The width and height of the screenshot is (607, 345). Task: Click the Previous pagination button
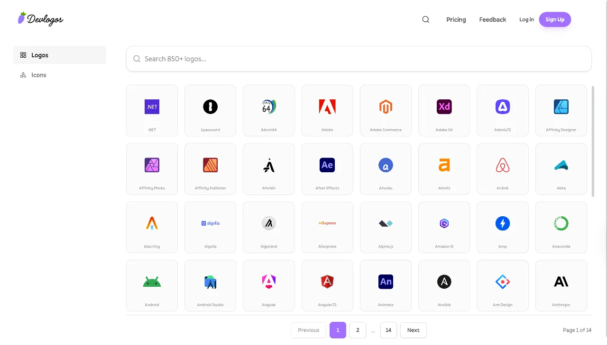[309, 330]
